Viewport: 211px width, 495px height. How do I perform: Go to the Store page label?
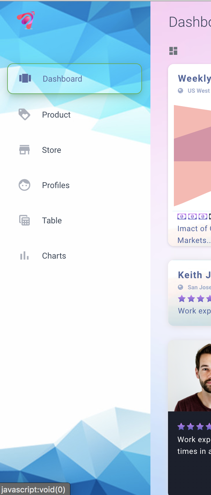(x=51, y=150)
